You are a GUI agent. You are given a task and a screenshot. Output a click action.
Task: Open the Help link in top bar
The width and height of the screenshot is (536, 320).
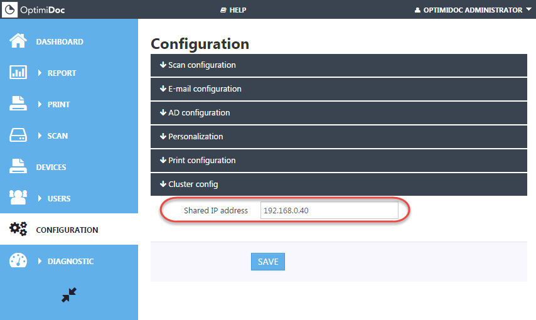(233, 10)
